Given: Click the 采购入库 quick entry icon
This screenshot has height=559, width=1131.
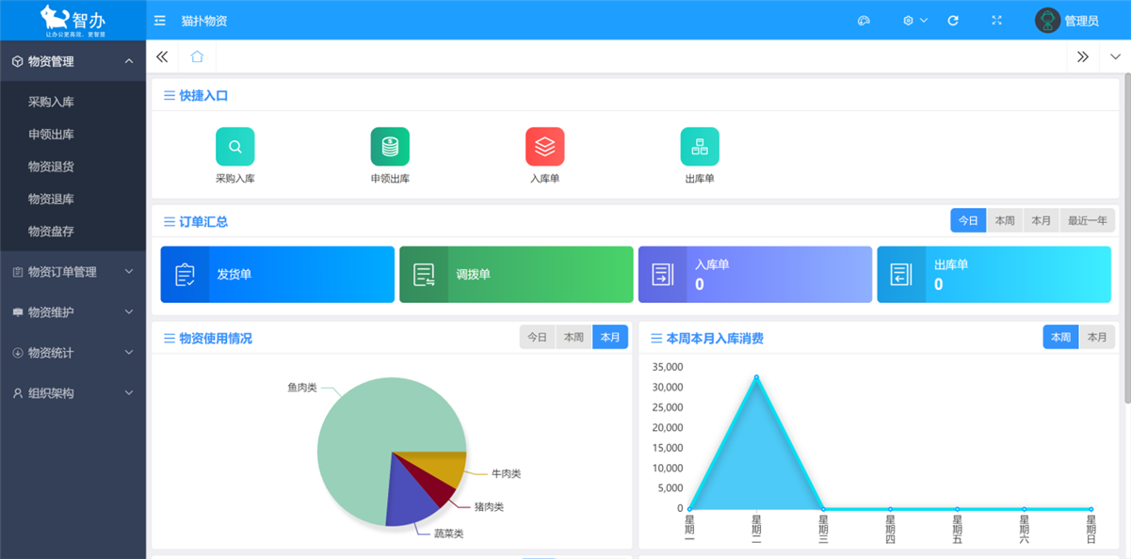Looking at the screenshot, I should 234,147.
